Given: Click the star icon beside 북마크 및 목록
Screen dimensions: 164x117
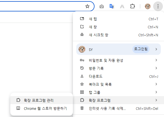Looking at the screenshot, I should coord(82,84).
